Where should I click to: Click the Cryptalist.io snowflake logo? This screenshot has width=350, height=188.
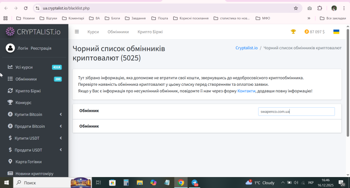(x=10, y=31)
